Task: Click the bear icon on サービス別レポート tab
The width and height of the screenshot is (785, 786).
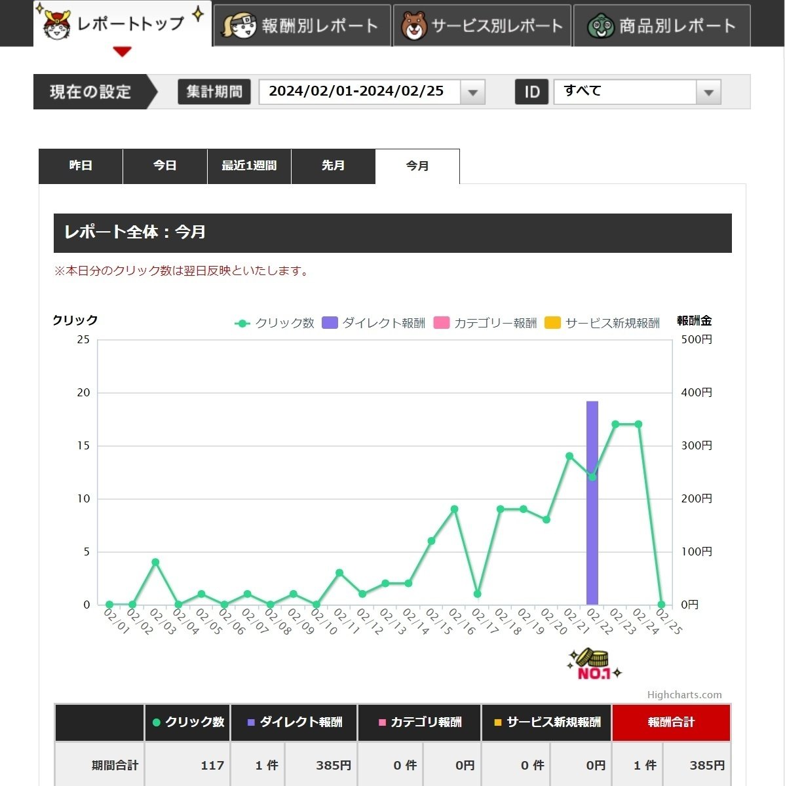Action: coord(414,26)
